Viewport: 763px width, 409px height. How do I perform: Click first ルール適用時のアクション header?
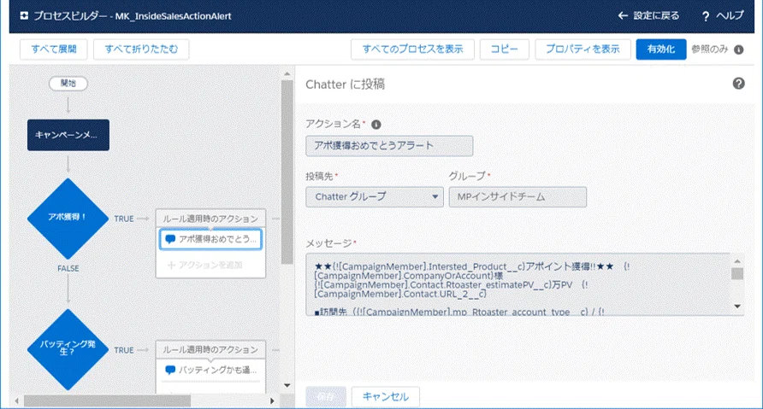pos(210,219)
